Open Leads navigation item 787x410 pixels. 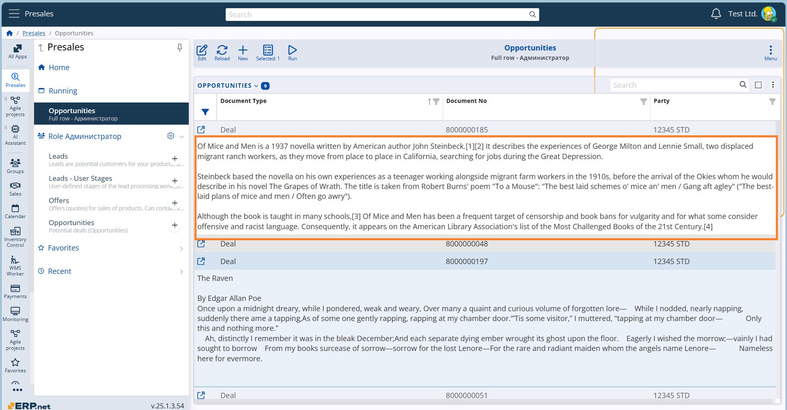click(x=58, y=156)
